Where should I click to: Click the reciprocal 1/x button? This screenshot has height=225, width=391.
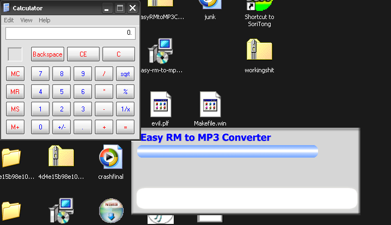[x=125, y=109]
